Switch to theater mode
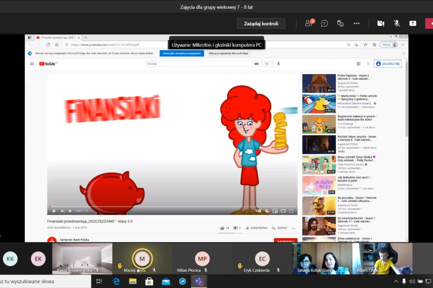Image resolution: width=433 pixels, height=288 pixels. (283, 211)
